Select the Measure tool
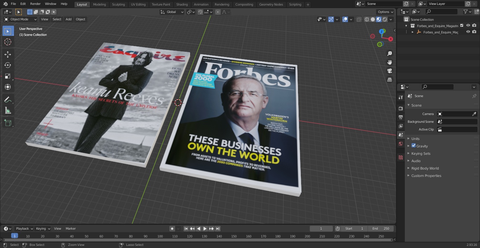Viewport: 480px width, 248px height. [x=8, y=110]
